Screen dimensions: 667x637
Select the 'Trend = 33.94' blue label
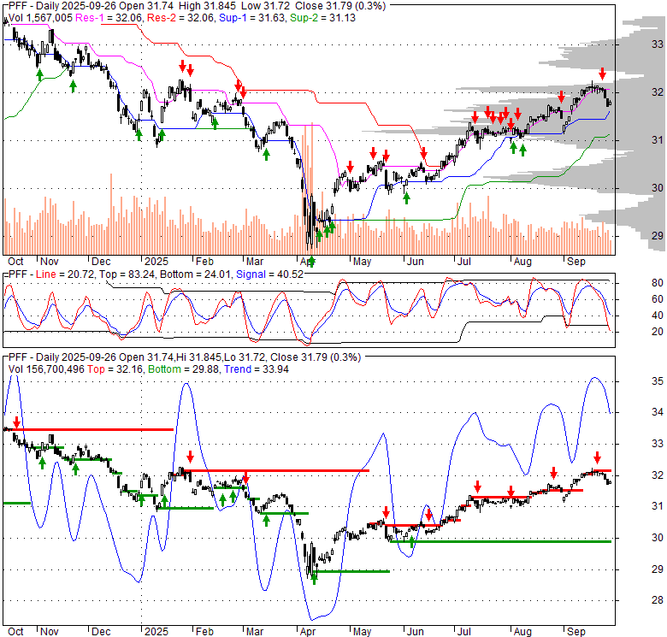[257, 369]
